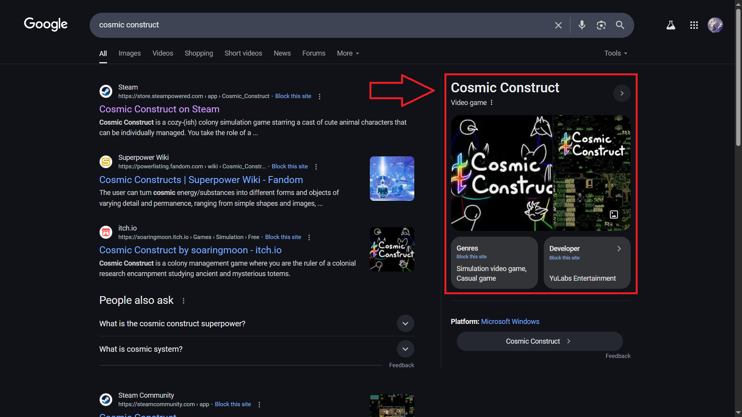Click the 'Cosmic Construct' knowledge panel title
742x417 pixels.
[505, 88]
